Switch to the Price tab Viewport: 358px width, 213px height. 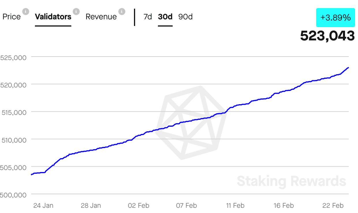pos(12,17)
